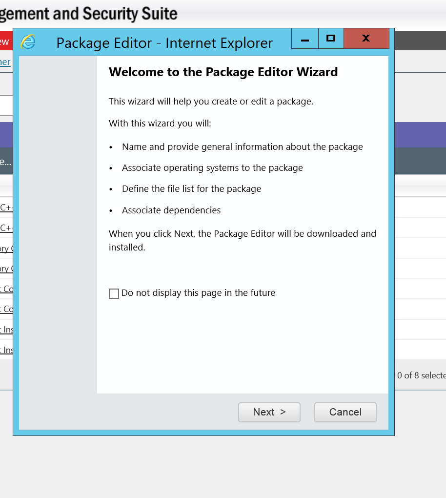This screenshot has width=446, height=498.
Task: Click the Internet Explorer icon in title bar
Action: coord(28,42)
